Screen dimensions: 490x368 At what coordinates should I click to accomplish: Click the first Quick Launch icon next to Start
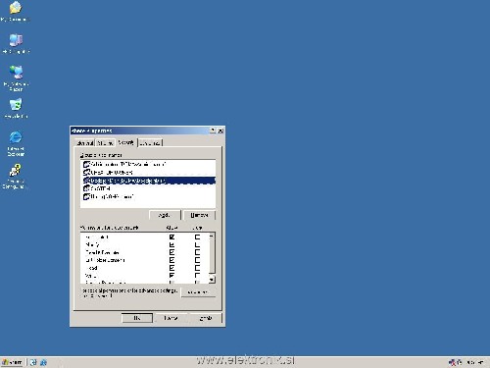(x=33, y=362)
